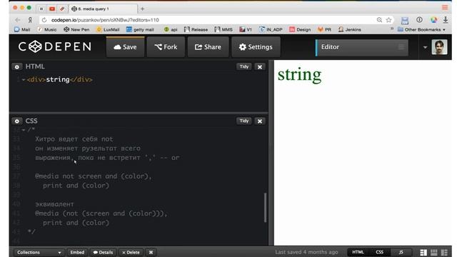The width and height of the screenshot is (457, 257).
Task: Open browser downloads
Action: 446,20
